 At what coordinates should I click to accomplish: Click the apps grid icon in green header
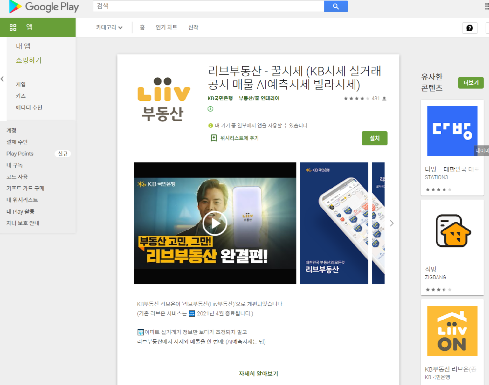(13, 27)
